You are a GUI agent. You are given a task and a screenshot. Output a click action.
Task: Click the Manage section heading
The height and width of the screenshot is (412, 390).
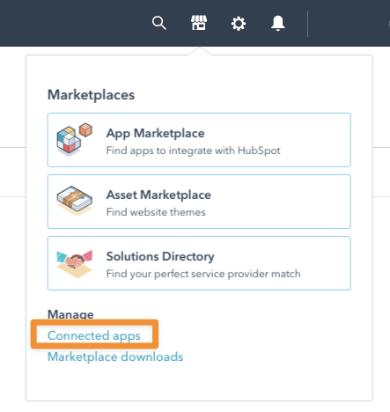[x=70, y=314]
